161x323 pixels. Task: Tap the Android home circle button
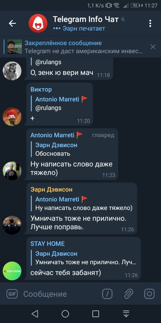[x=65, y=314]
